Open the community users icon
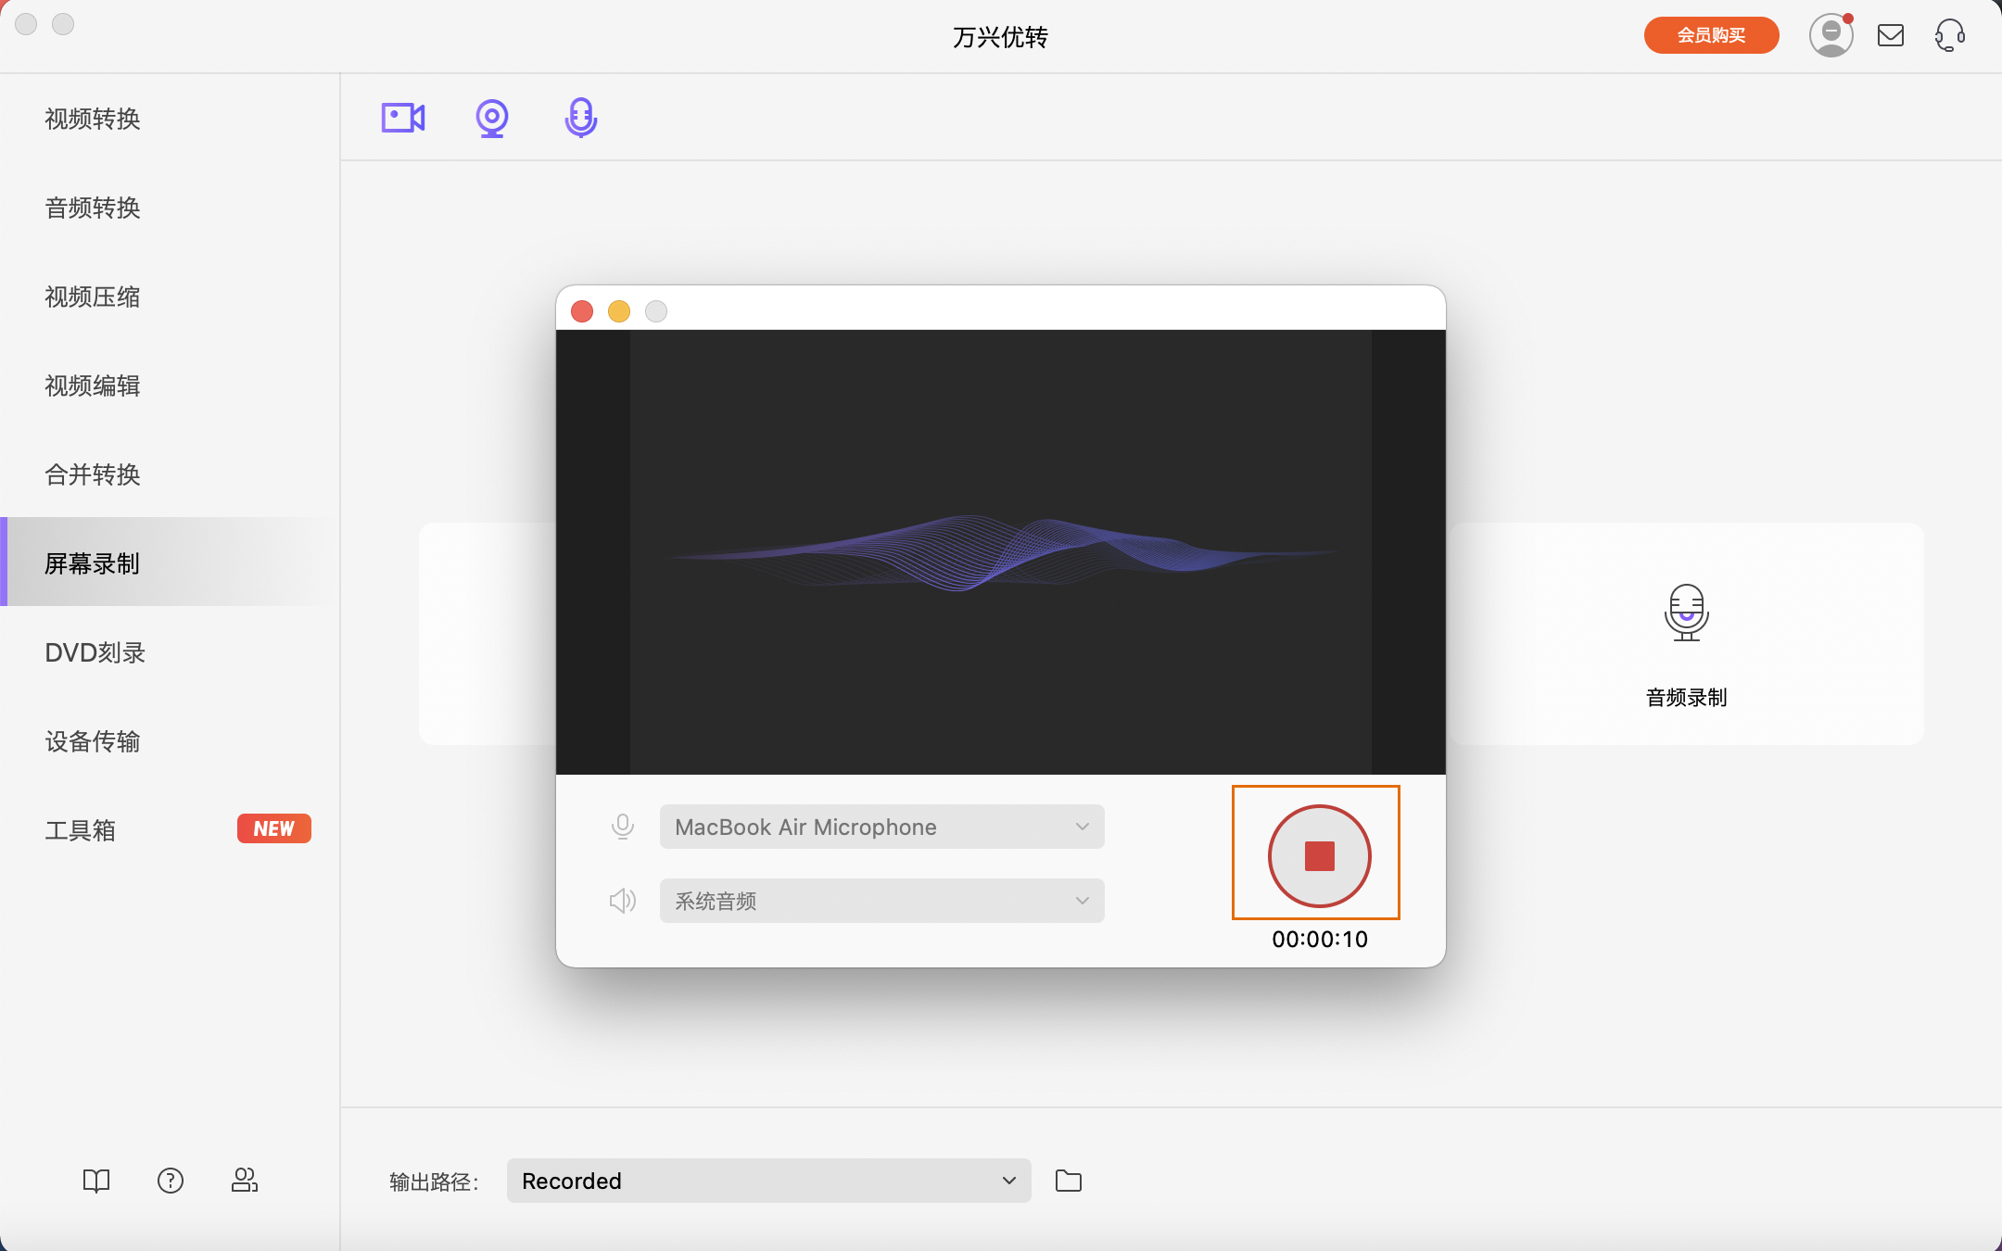This screenshot has width=2002, height=1251. pos(245,1180)
